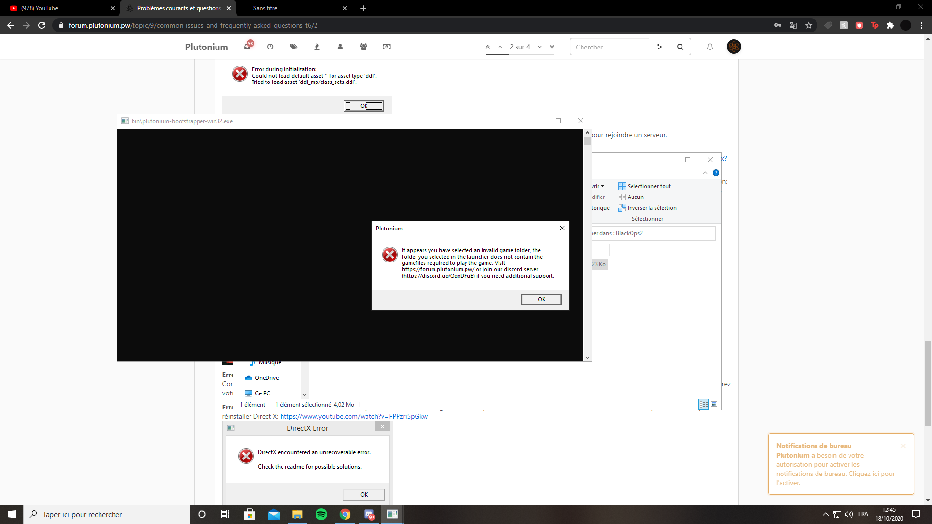This screenshot has height=524, width=932.
Task: Click the address bar URL
Action: 193,25
